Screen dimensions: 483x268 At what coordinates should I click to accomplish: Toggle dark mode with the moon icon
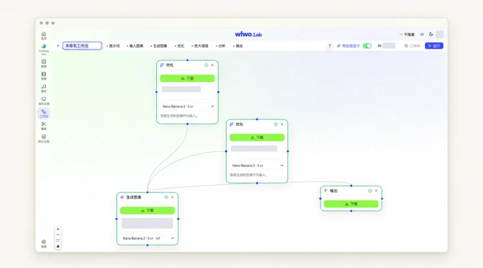click(431, 34)
